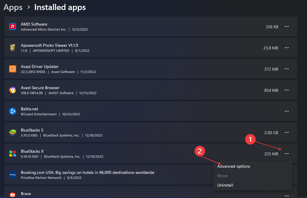Click the Booking.com app icon

[x=13, y=175]
